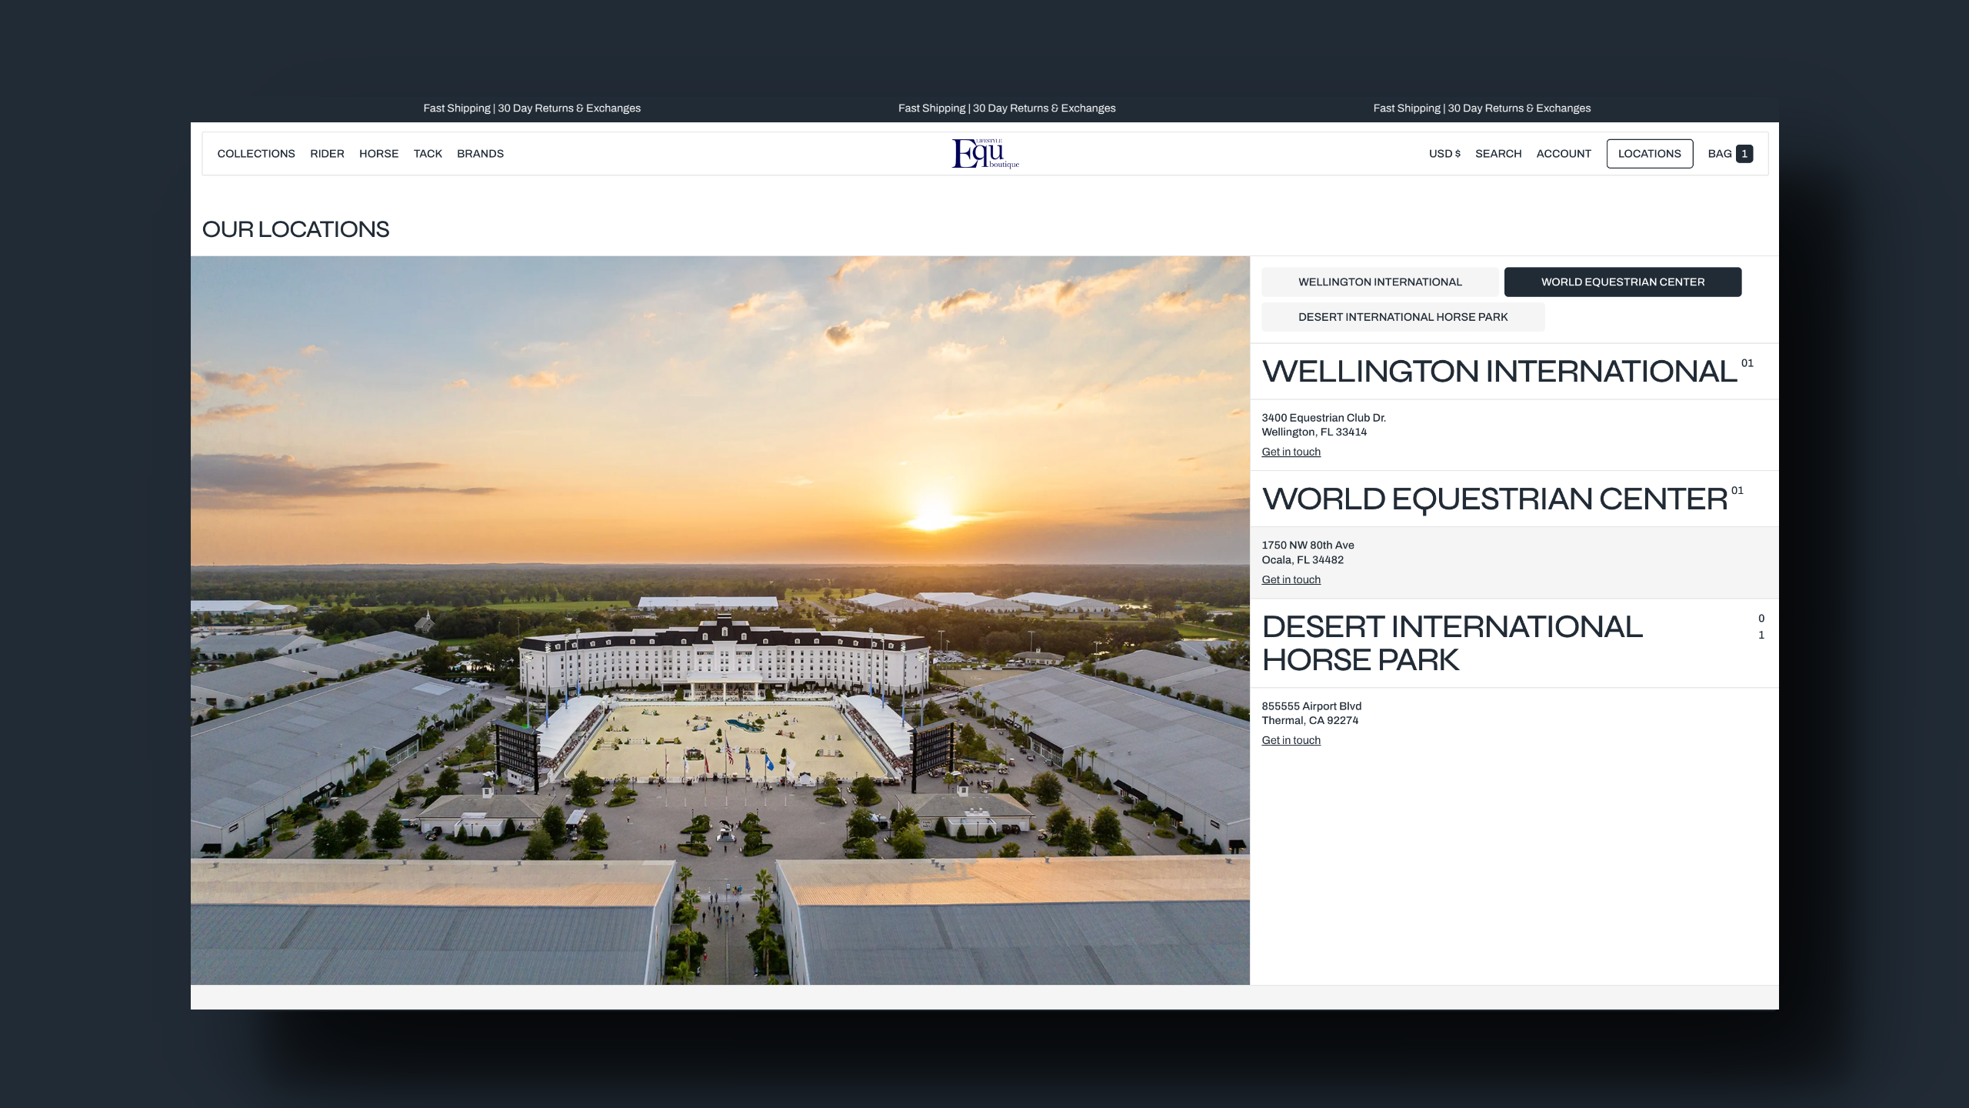This screenshot has width=1969, height=1108.
Task: Go to the ACCOUNT page
Action: point(1563,154)
